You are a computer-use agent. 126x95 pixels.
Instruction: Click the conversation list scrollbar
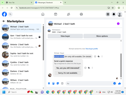[x=43, y=43]
